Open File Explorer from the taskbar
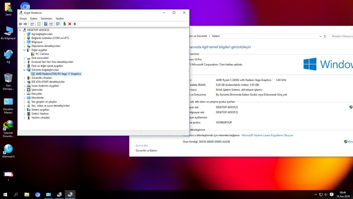 (27, 195)
